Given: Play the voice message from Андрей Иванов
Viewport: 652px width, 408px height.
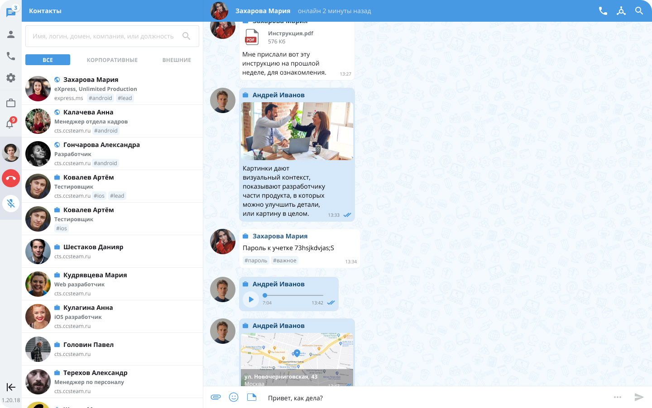Looking at the screenshot, I should 251,299.
